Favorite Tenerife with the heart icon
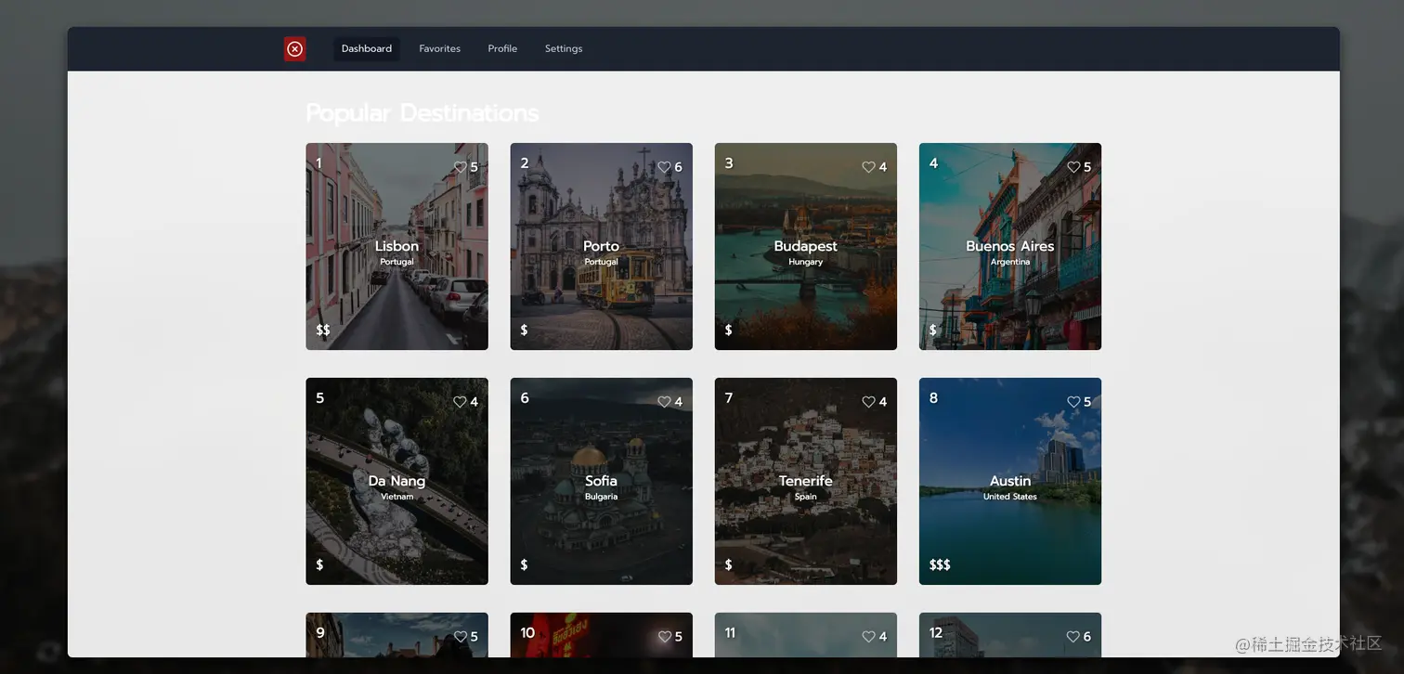 (x=868, y=402)
